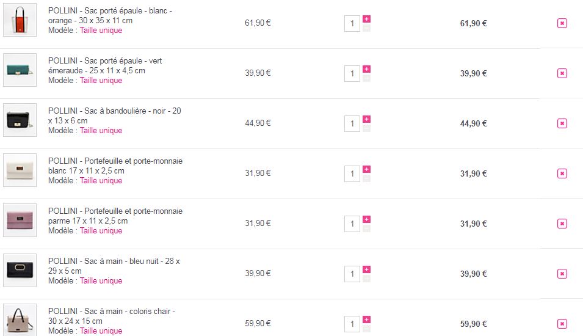Decrease quantity of midnight blue handbag

[366, 279]
